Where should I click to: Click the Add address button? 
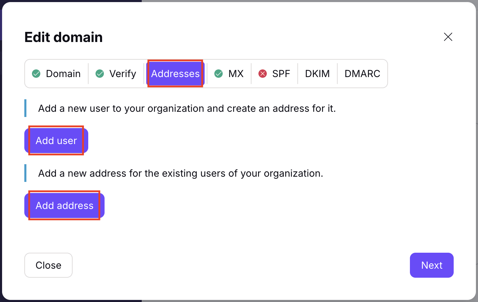(64, 205)
